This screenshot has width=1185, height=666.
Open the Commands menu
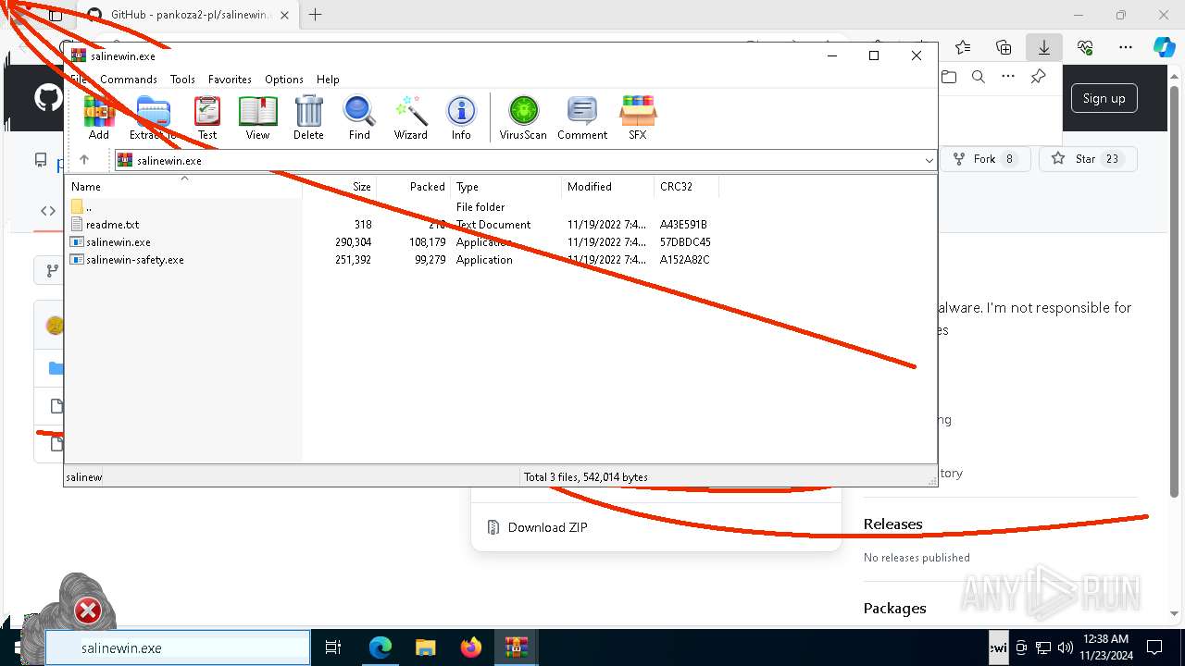coord(129,80)
